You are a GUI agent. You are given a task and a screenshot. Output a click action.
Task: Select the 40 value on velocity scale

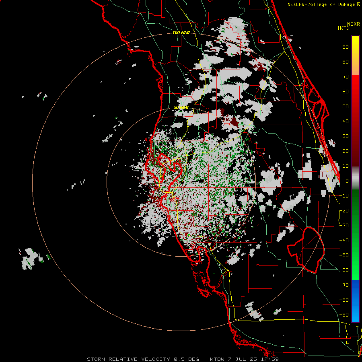(x=346, y=121)
